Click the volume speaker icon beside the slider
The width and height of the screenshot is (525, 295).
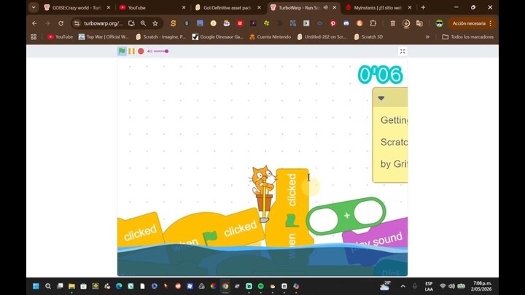click(149, 51)
